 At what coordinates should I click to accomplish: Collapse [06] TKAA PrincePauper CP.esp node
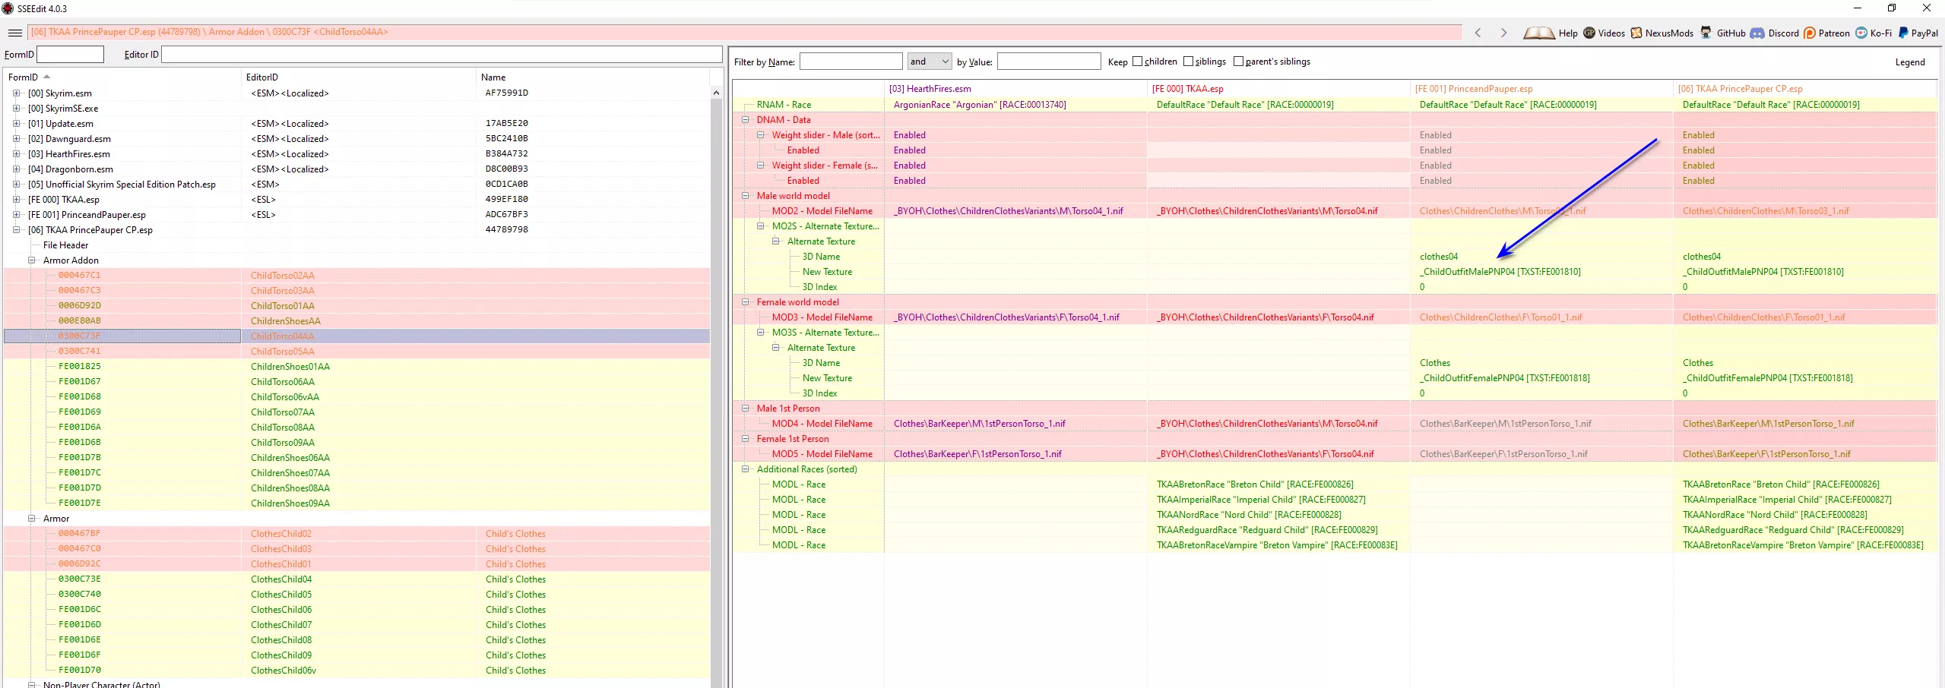(x=16, y=230)
